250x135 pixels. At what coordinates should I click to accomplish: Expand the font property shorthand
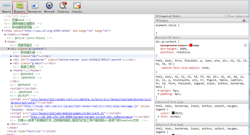click(x=158, y=116)
